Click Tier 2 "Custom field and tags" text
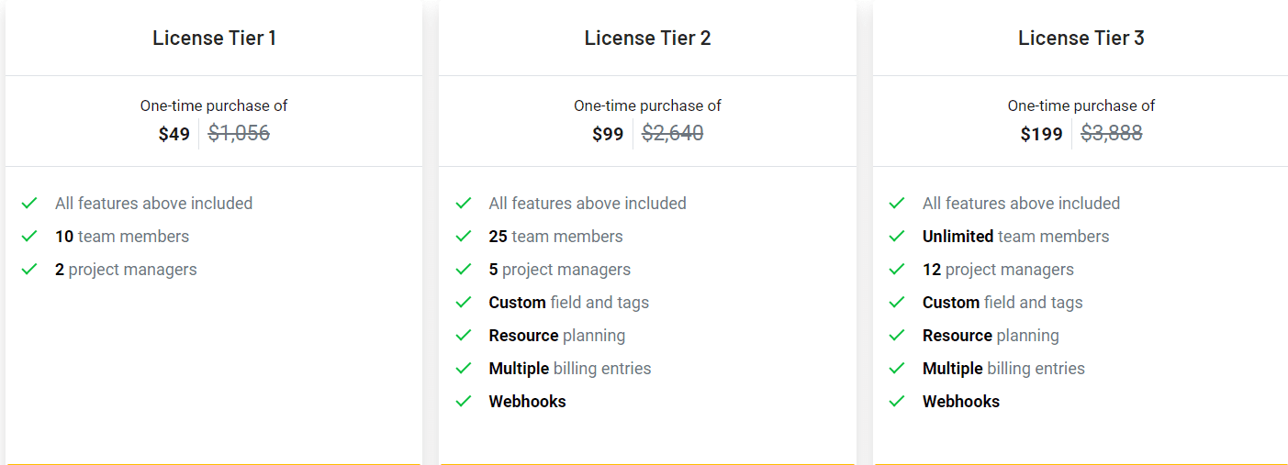The image size is (1288, 465). tap(568, 303)
